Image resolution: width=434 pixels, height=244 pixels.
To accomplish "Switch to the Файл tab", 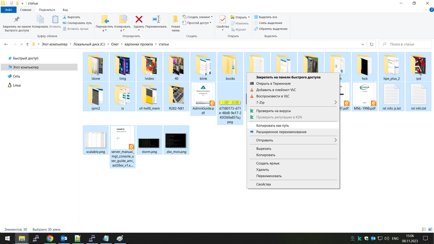I will pos(8,10).
